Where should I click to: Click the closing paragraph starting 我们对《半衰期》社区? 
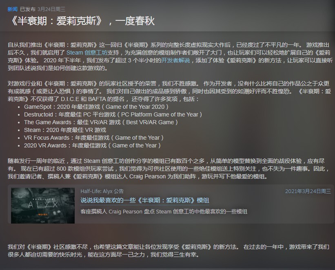point(169,251)
